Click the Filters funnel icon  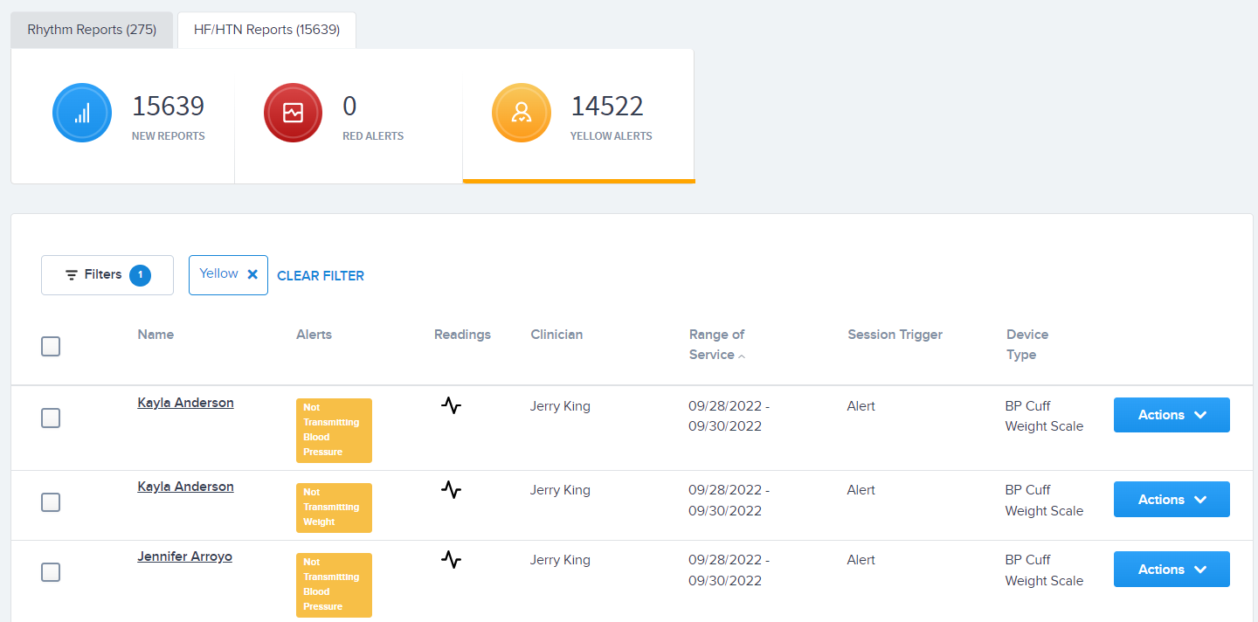pos(72,274)
